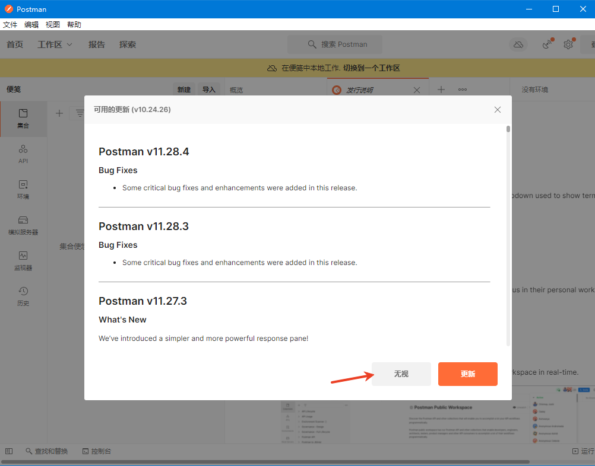Expand the 工作区 dropdown
The width and height of the screenshot is (595, 466).
pos(55,44)
